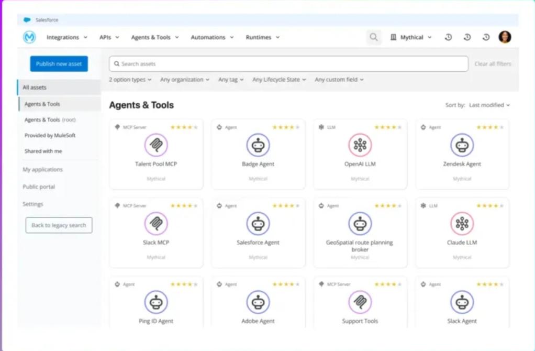Screen dimensions: 535x351
Task: Select the OpenAI LLM asset icon
Action: [360, 145]
